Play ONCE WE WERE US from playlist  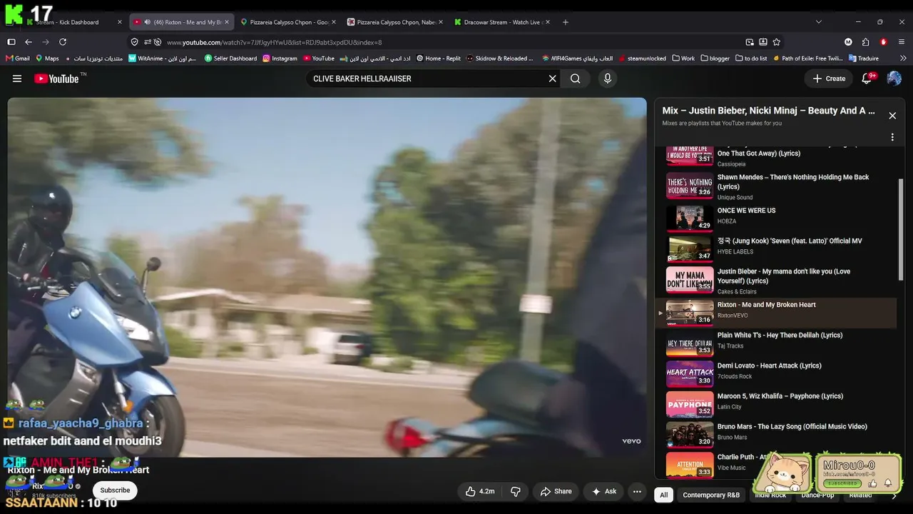[776, 217]
